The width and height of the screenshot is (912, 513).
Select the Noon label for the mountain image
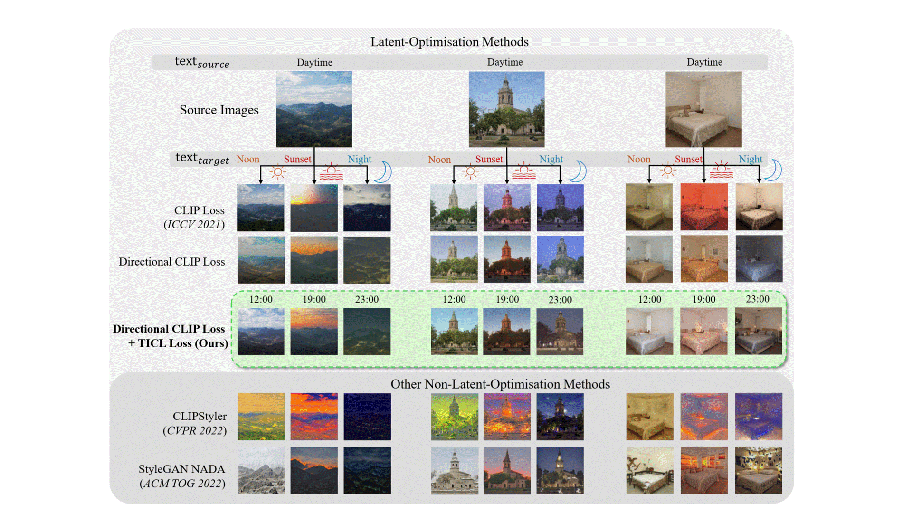tap(248, 159)
